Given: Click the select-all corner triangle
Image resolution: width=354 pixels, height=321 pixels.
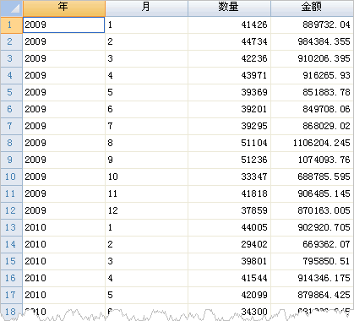Looking at the screenshot, I should click(x=11, y=8).
